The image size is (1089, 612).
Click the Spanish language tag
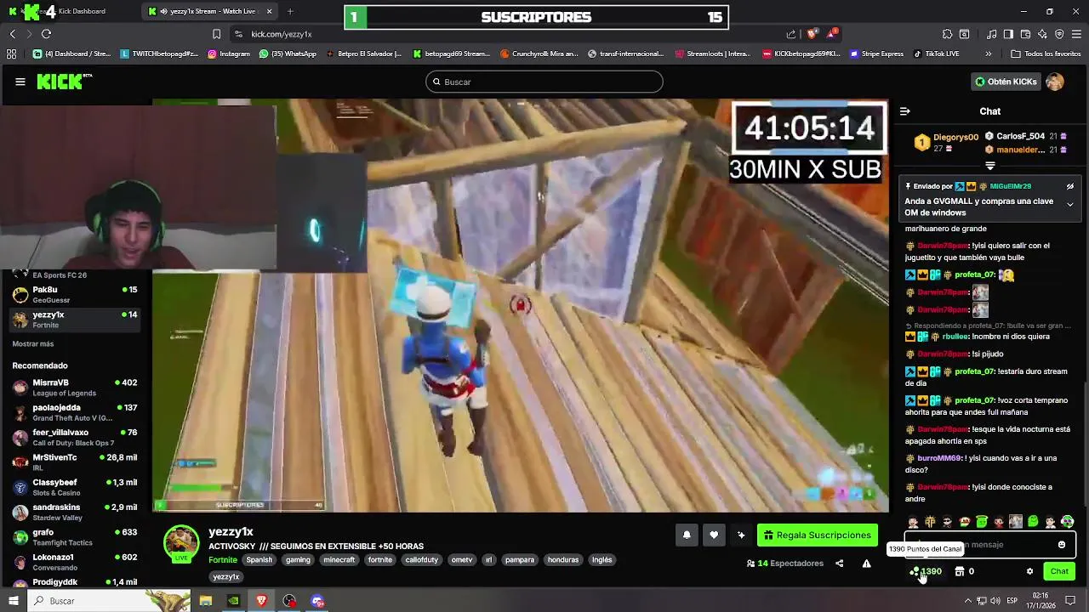point(259,560)
